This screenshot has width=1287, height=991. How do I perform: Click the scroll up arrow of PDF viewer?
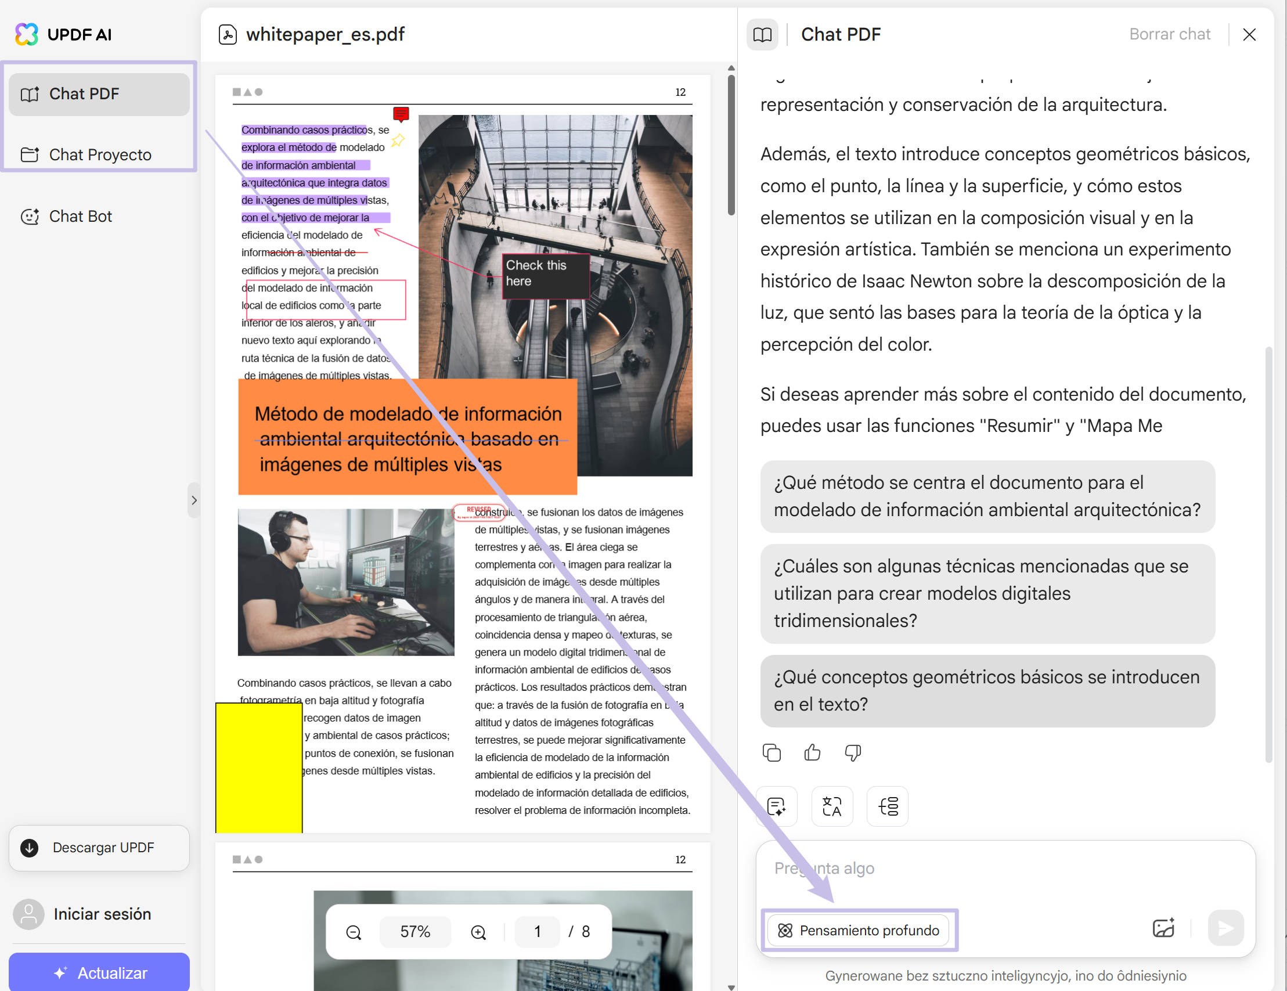(x=731, y=68)
